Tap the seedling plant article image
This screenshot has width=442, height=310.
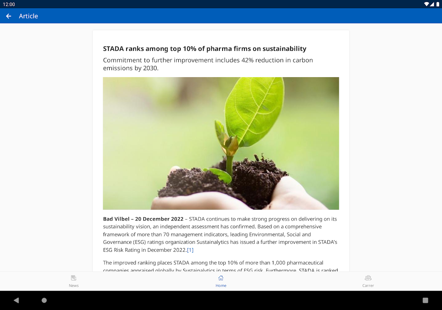(x=221, y=143)
